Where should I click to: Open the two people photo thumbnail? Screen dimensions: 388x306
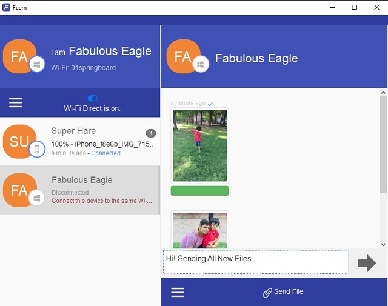(200, 230)
